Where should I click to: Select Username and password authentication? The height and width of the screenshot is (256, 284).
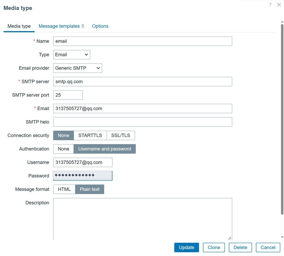click(x=105, y=149)
